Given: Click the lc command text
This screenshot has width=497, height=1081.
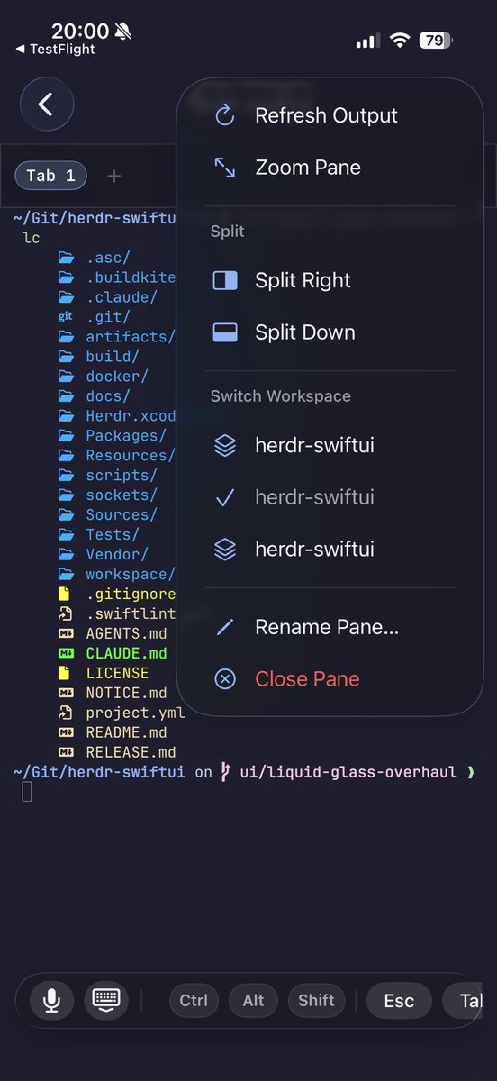Looking at the screenshot, I should 32,238.
